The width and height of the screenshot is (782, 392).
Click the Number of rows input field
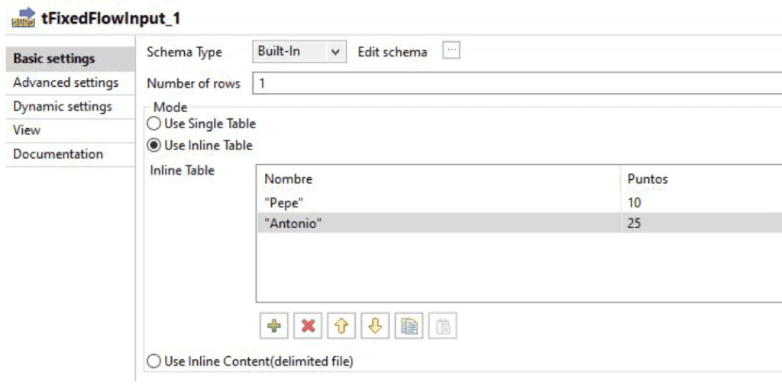coord(517,83)
